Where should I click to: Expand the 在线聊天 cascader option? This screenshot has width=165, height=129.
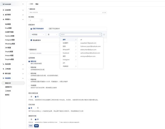[x=69, y=43]
